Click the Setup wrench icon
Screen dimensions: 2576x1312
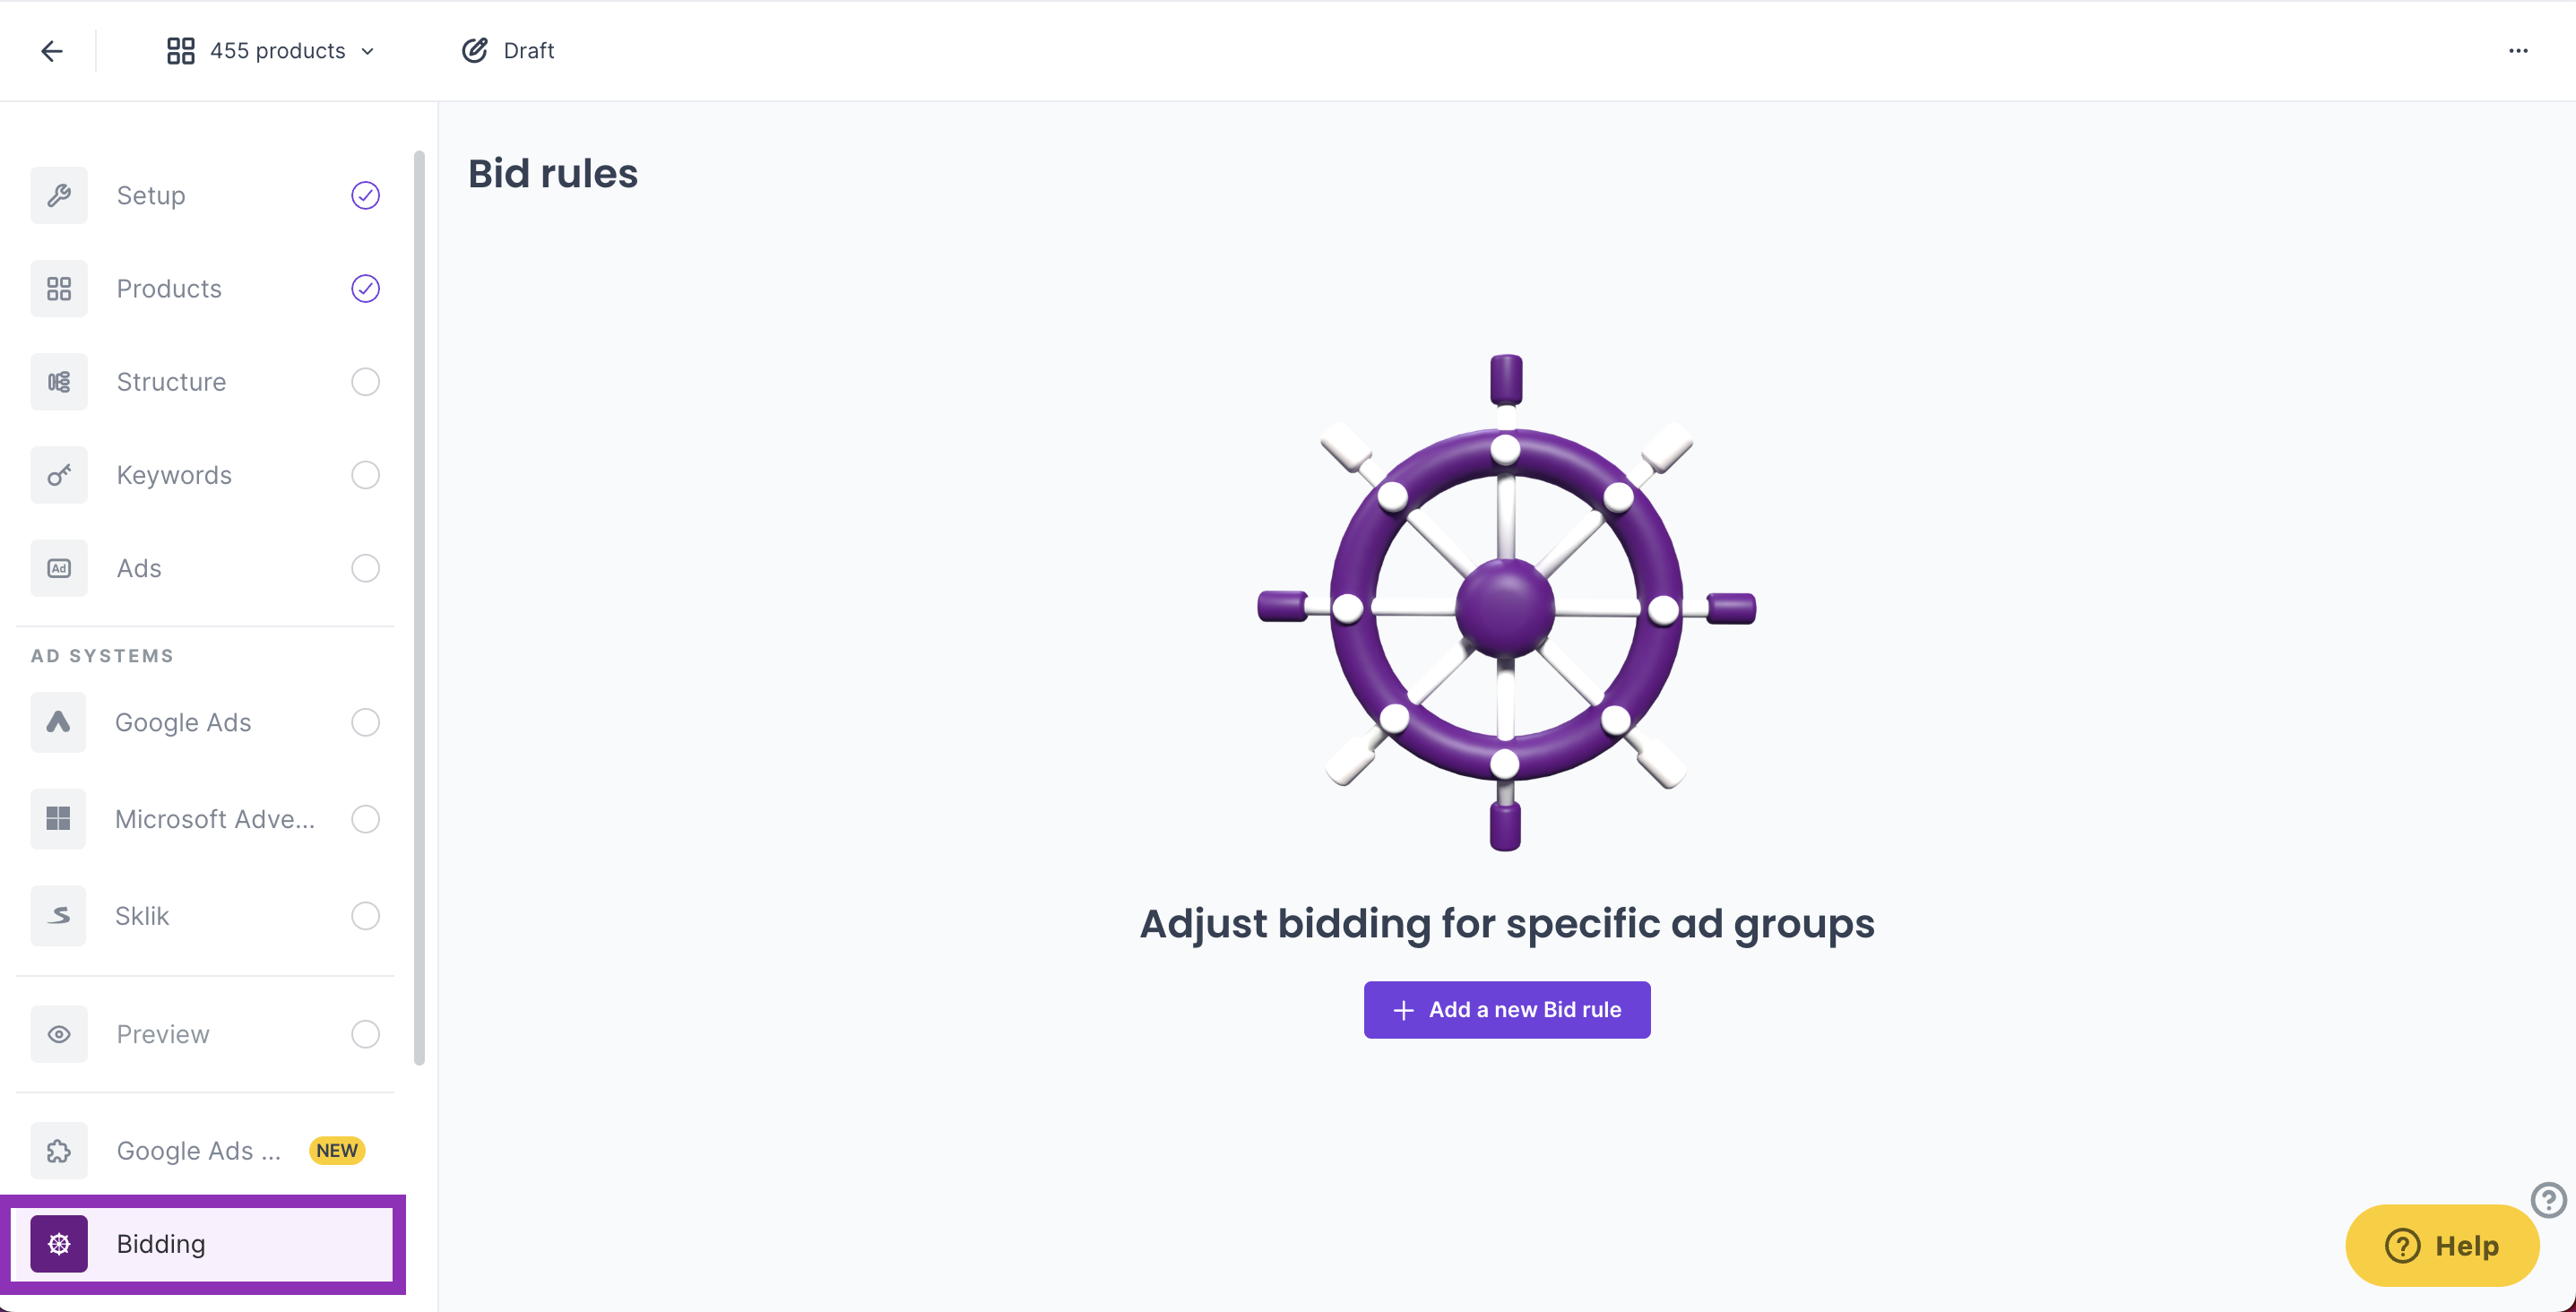coord(59,195)
